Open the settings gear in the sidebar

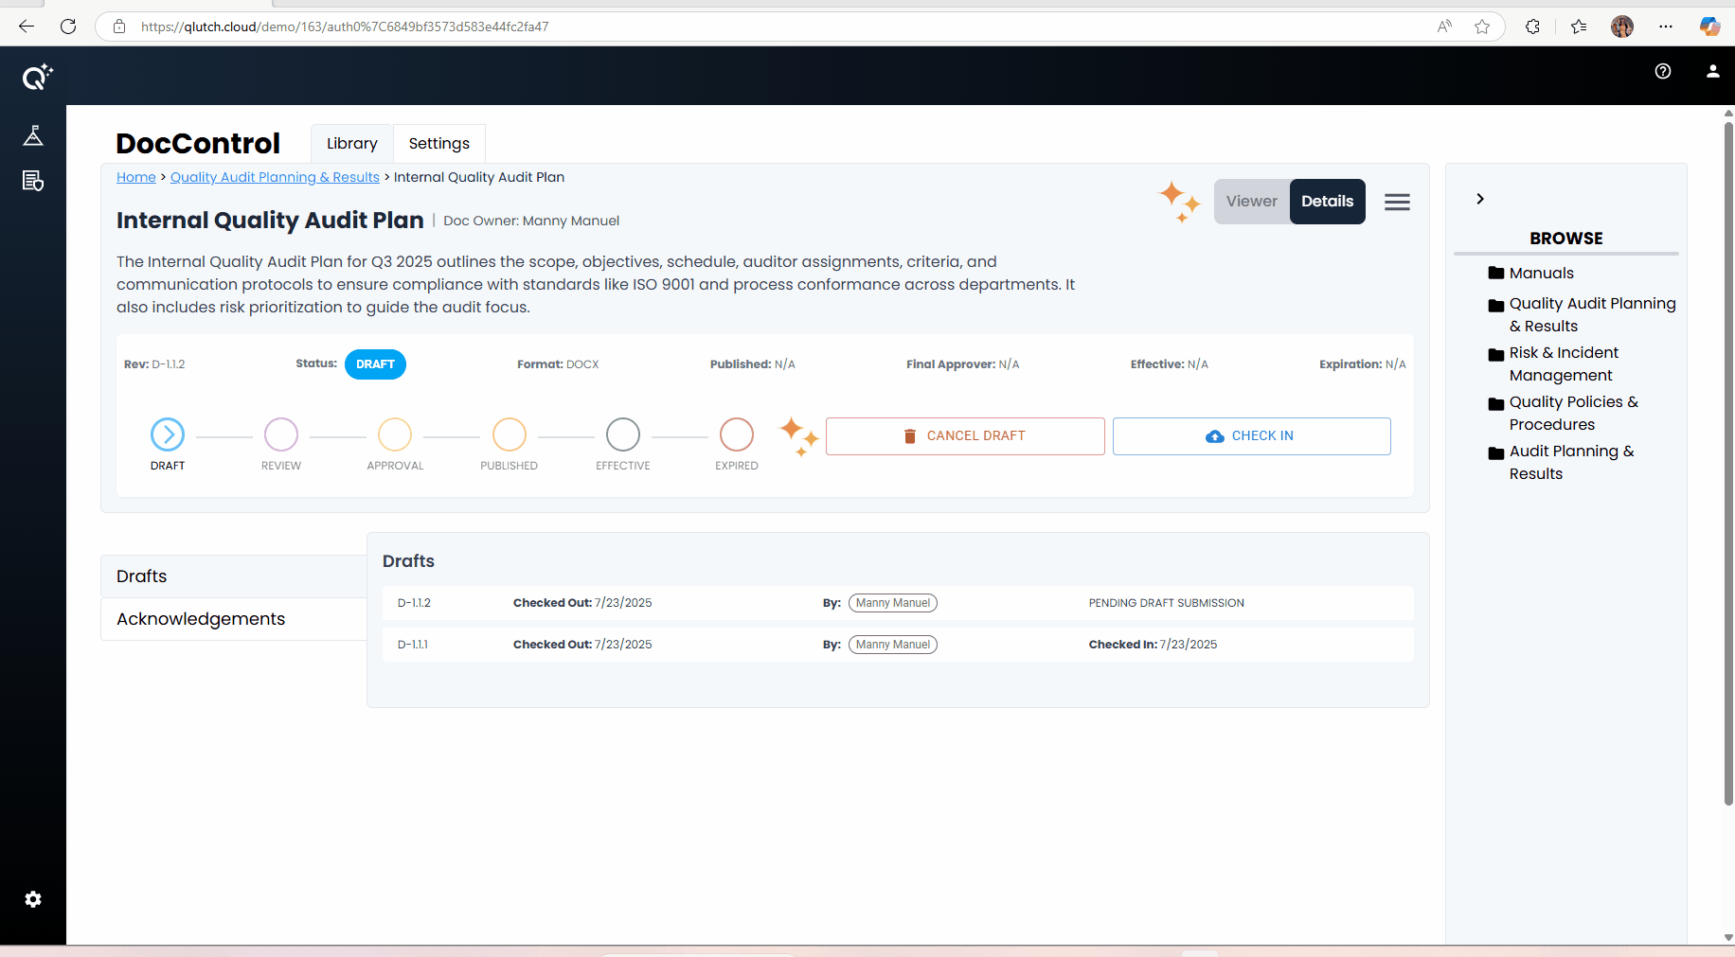(33, 899)
